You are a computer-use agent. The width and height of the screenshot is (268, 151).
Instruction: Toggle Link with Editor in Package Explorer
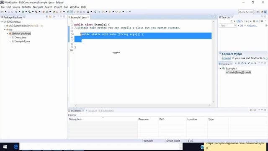pos(50,17)
